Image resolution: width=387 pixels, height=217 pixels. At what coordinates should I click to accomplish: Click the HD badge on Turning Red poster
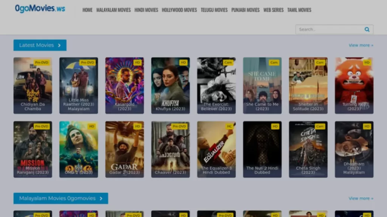click(367, 63)
